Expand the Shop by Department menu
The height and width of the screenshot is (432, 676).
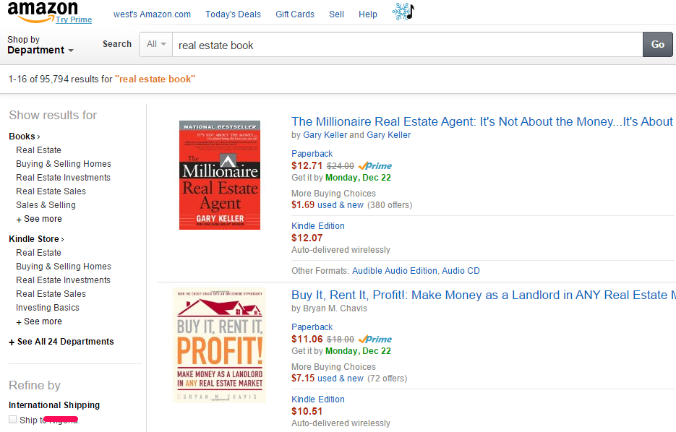40,46
